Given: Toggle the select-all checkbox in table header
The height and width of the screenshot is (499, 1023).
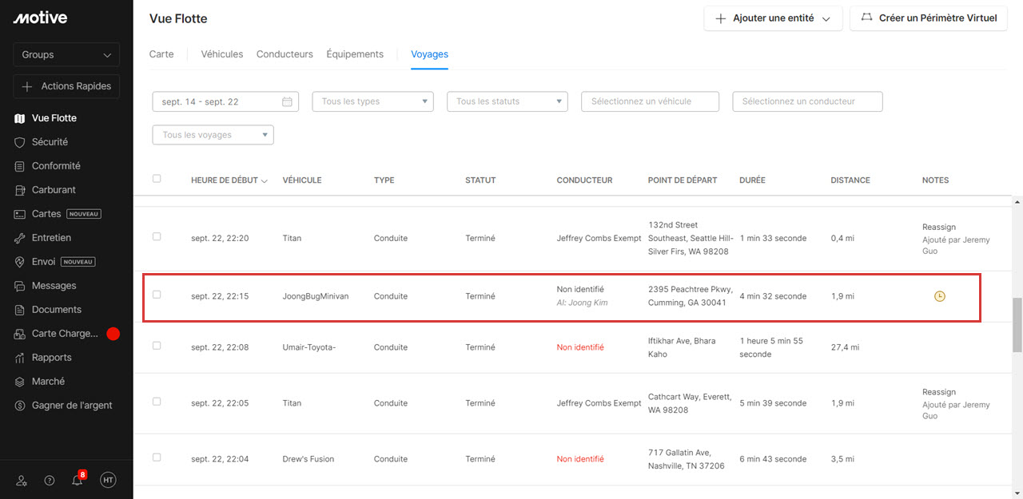Looking at the screenshot, I should [x=157, y=179].
